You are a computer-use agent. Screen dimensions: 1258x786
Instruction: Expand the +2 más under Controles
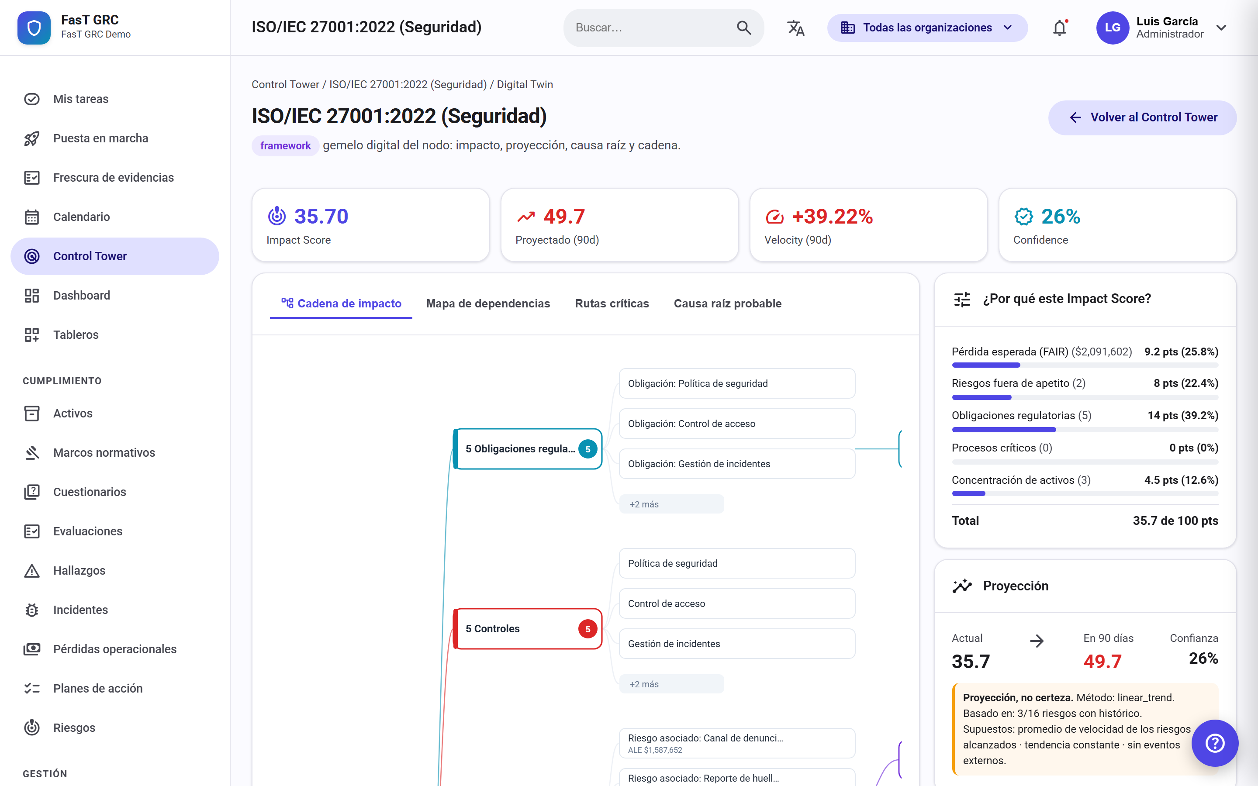[671, 684]
